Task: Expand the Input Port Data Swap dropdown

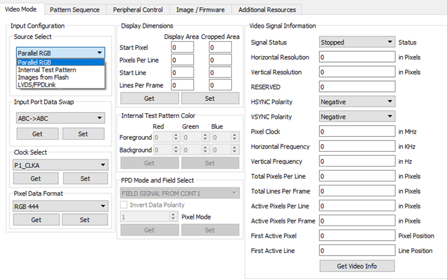Action: (x=60, y=116)
